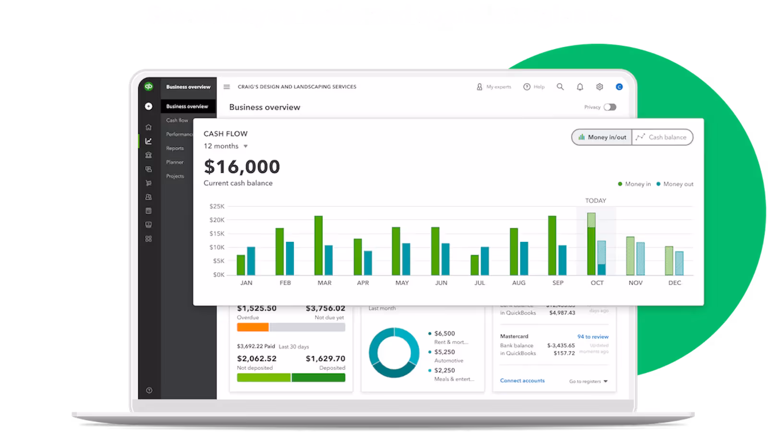Click the invoices/sales icon in sidebar
Screen dimensions: 768x432
point(149,169)
